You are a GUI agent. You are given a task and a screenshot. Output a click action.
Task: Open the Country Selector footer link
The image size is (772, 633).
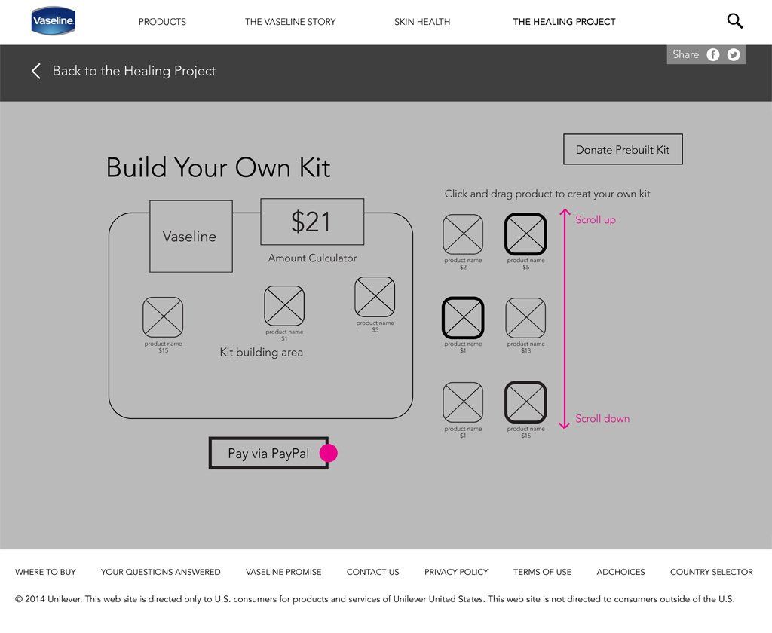[712, 572]
